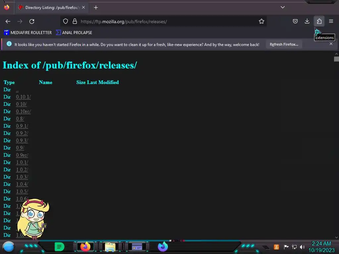
Task: Open the green notes app in taskbar
Action: tap(60, 247)
